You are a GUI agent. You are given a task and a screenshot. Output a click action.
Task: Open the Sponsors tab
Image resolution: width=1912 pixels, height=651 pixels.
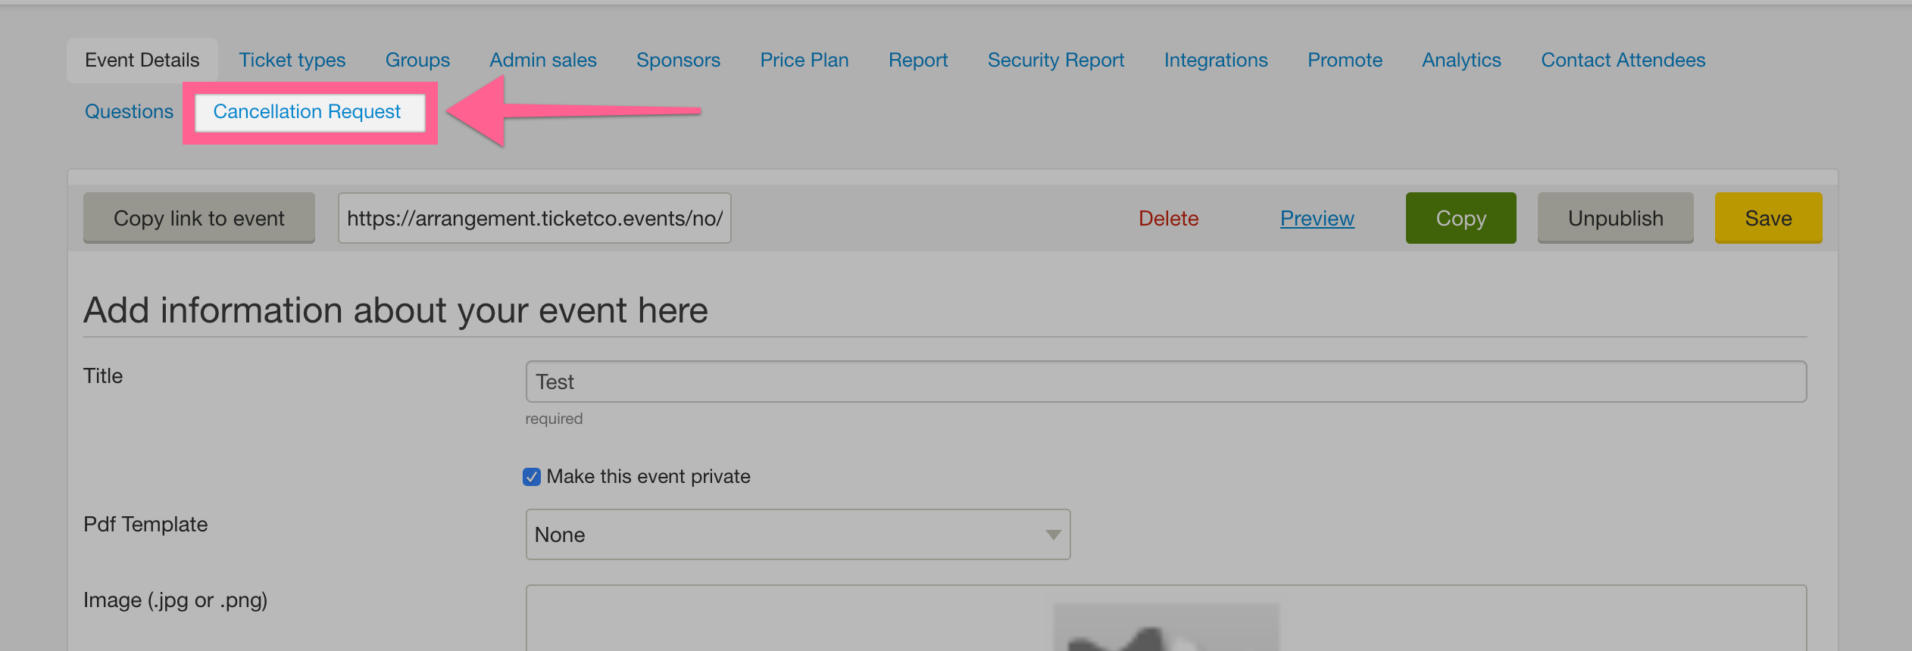click(x=678, y=60)
